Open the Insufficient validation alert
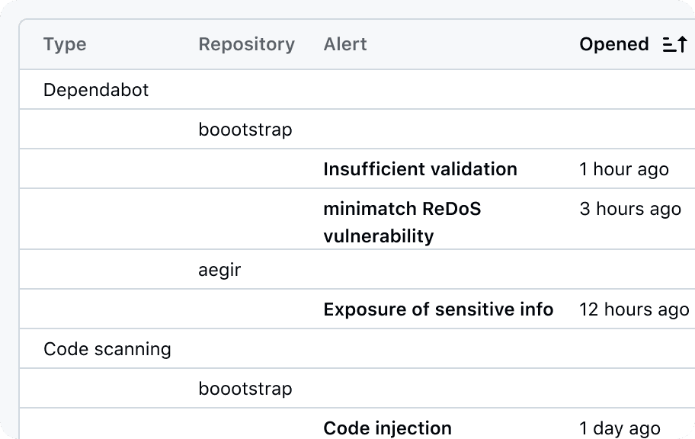Viewport: 695px width, 439px height. click(420, 169)
